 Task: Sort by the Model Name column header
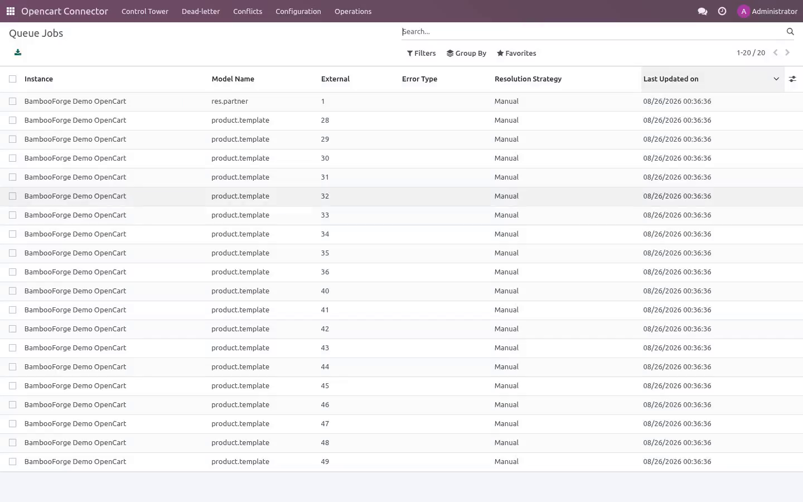tap(233, 79)
